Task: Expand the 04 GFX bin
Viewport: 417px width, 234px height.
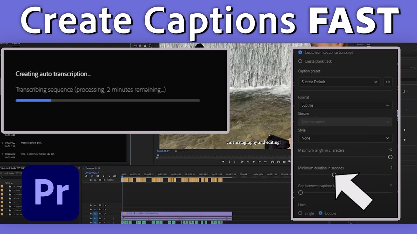Action: click(x=6, y=199)
